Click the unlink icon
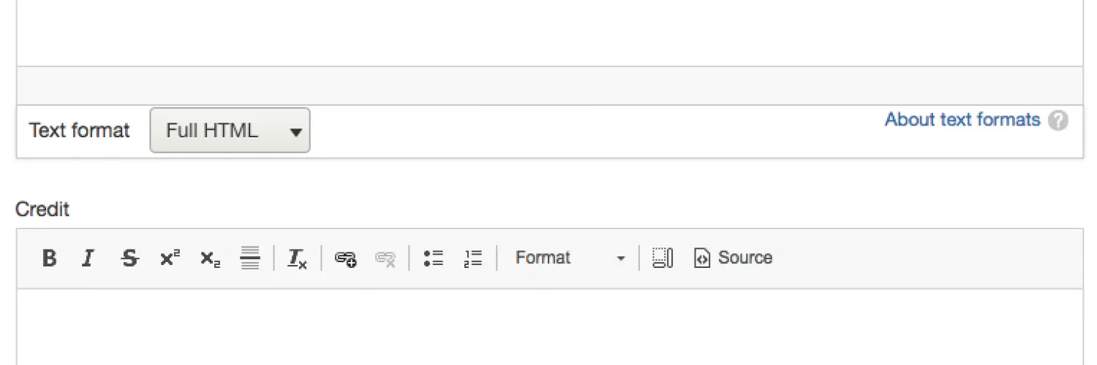This screenshot has height=365, width=1097. pos(385,258)
